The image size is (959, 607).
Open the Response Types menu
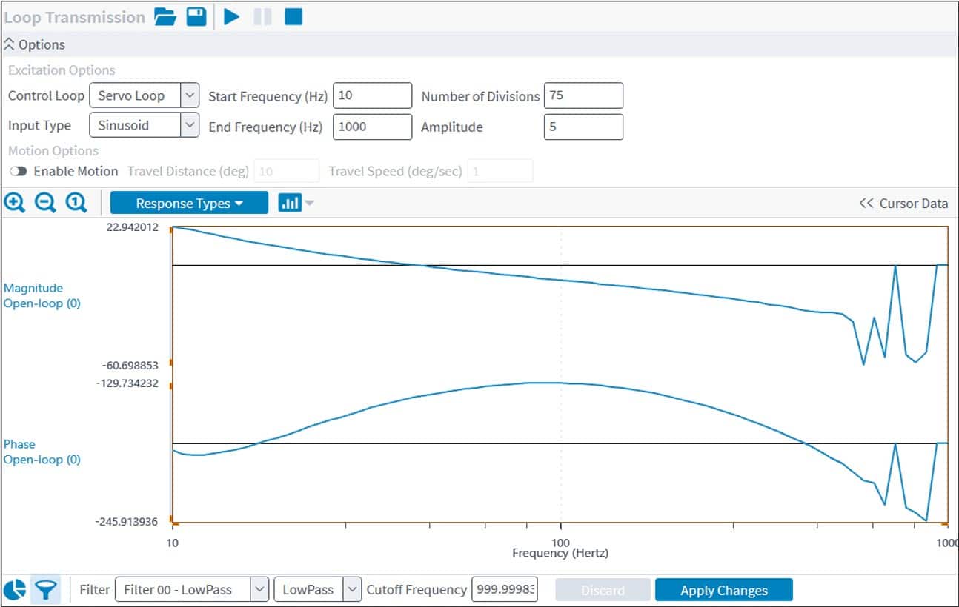[x=189, y=203]
